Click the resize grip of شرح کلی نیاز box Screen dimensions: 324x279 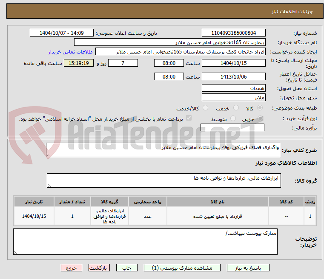48,155
